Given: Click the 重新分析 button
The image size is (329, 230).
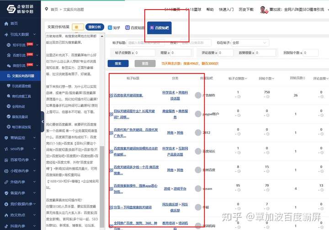Looking at the screenshot, I should 95,27.
